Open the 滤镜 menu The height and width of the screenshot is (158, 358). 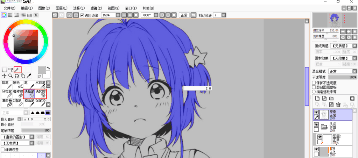pos(96,8)
